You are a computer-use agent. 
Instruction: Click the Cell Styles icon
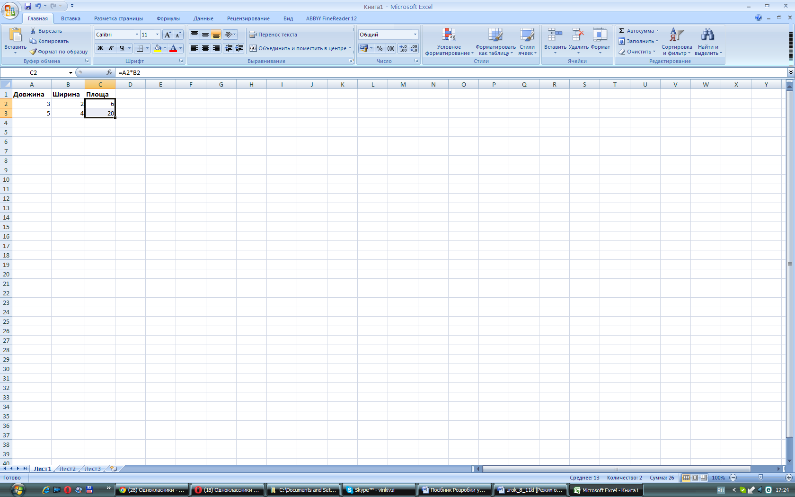coord(527,35)
